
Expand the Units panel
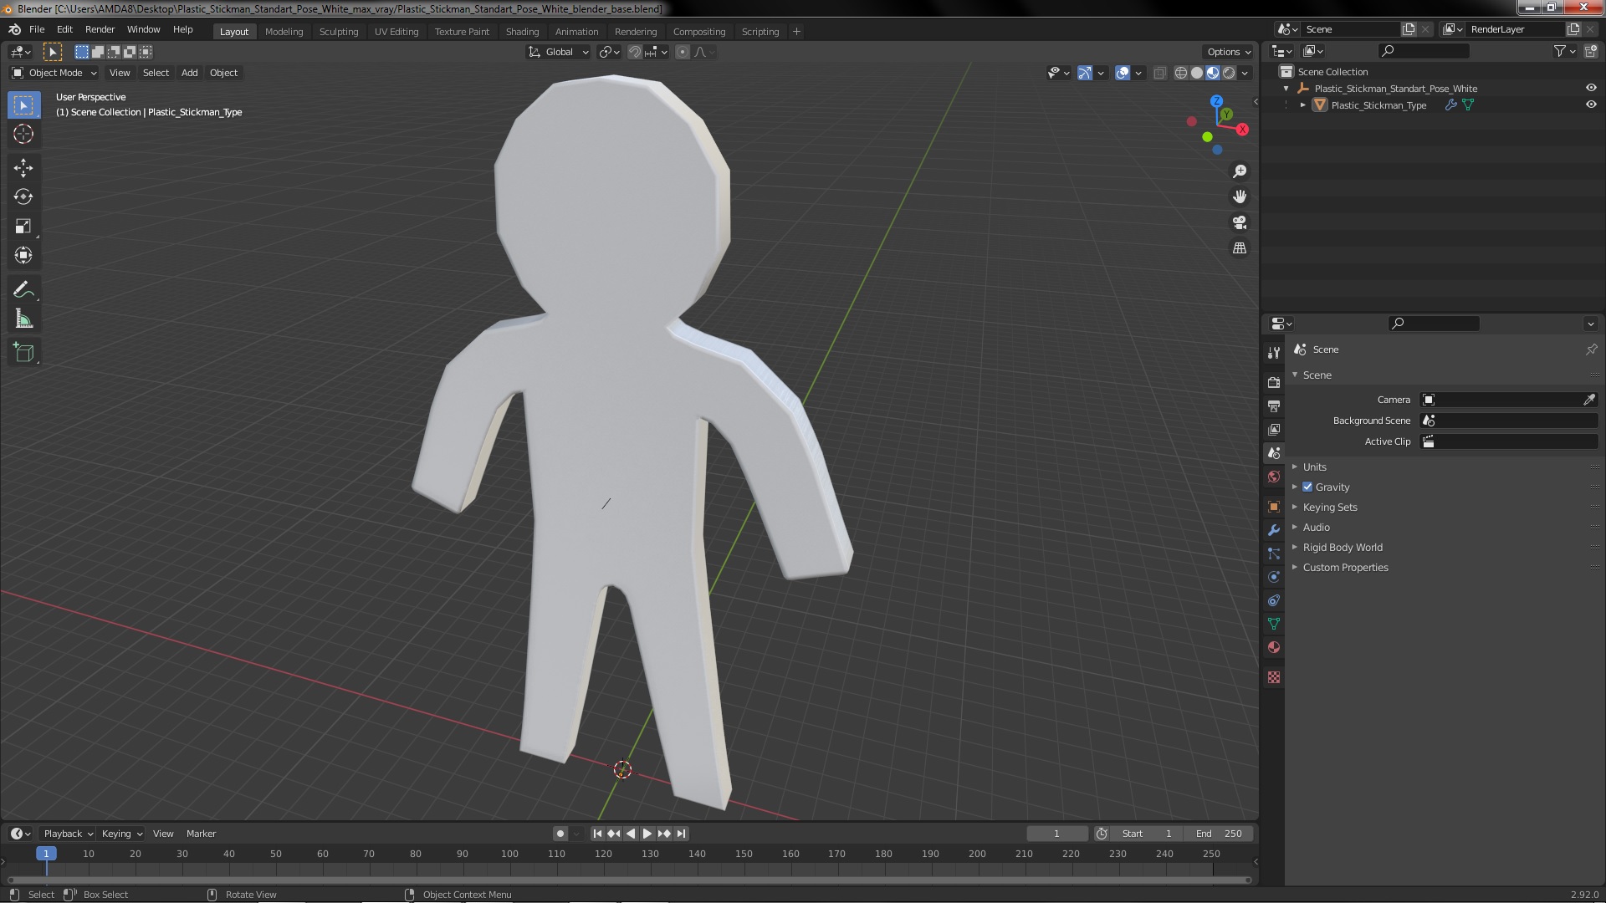pyautogui.click(x=1314, y=467)
